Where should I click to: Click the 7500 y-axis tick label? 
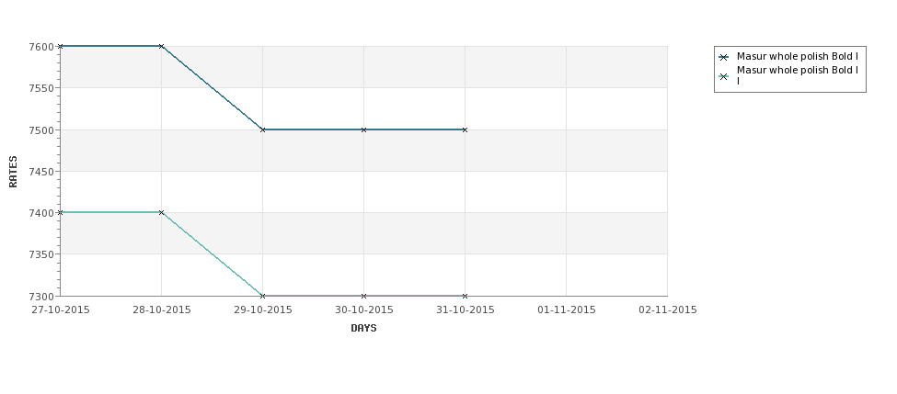41,129
